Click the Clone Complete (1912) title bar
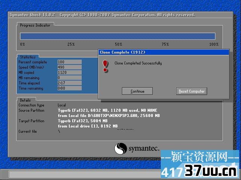Screen dimensions: 241x180 [163, 52]
